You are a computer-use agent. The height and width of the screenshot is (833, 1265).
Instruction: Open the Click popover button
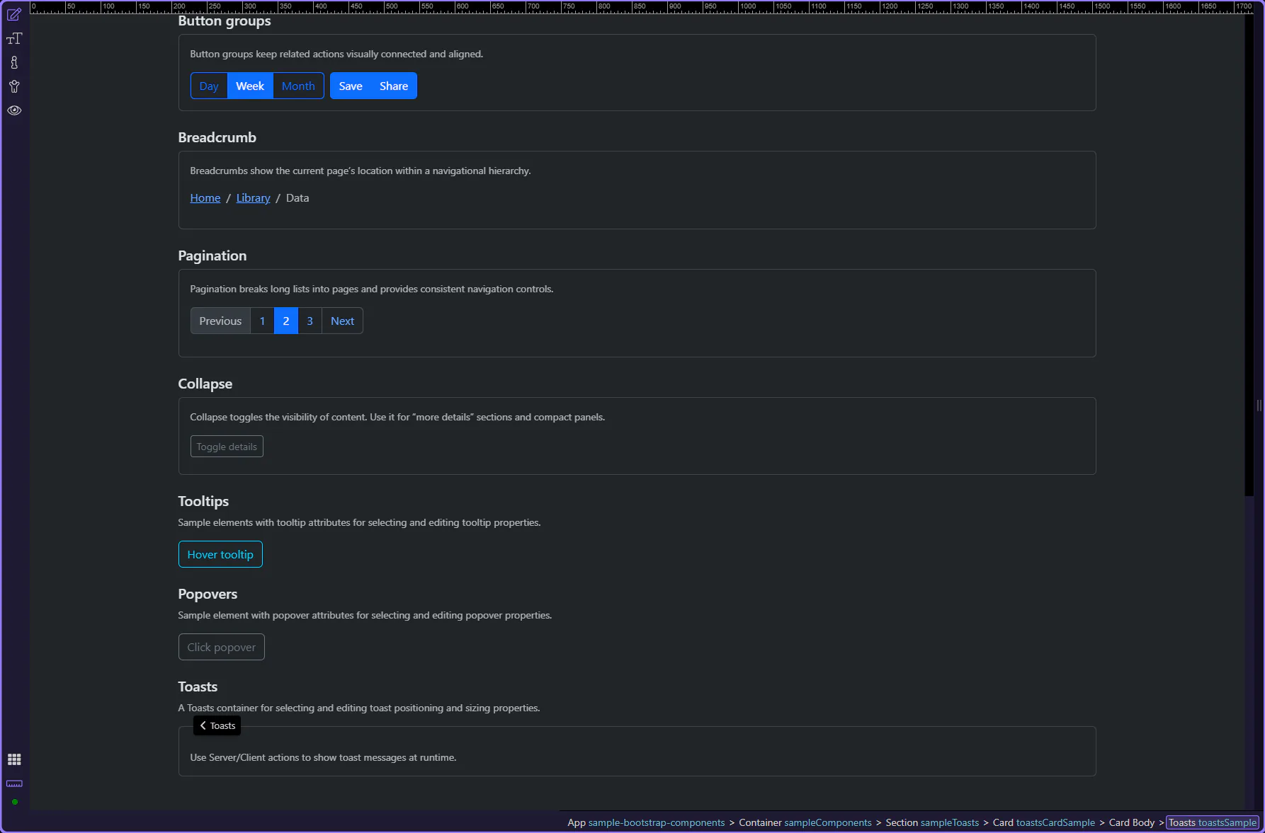point(221,648)
